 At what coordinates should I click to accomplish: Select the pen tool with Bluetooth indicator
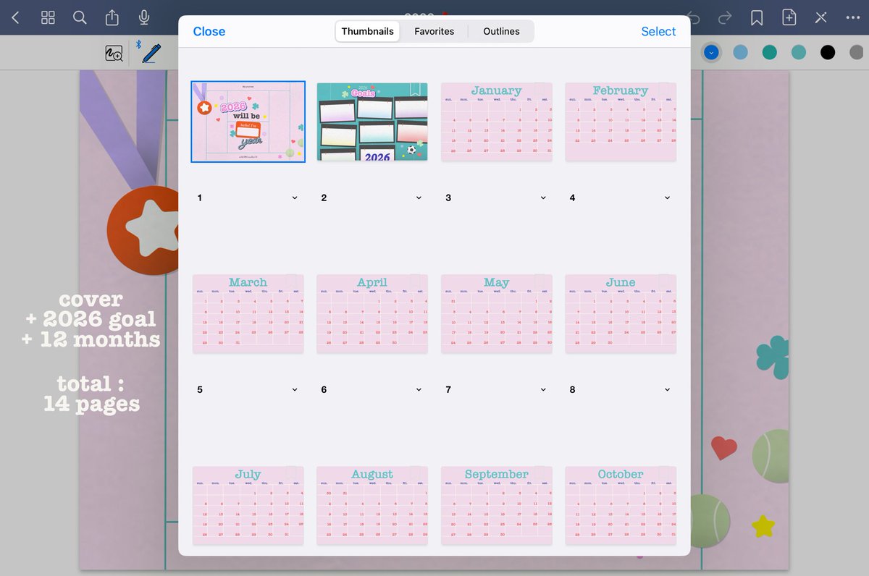point(150,52)
